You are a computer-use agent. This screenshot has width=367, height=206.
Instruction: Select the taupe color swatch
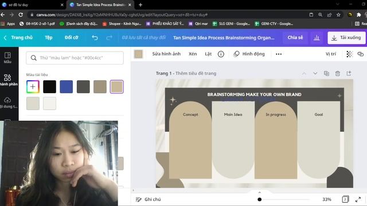(100, 86)
